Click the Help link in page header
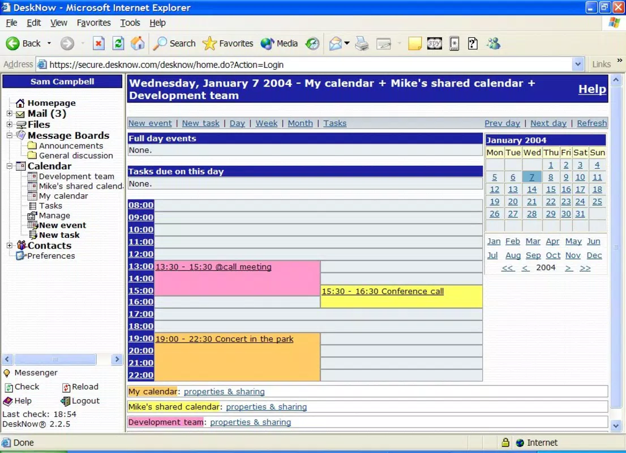Screen dimensions: 626x453 [592, 89]
